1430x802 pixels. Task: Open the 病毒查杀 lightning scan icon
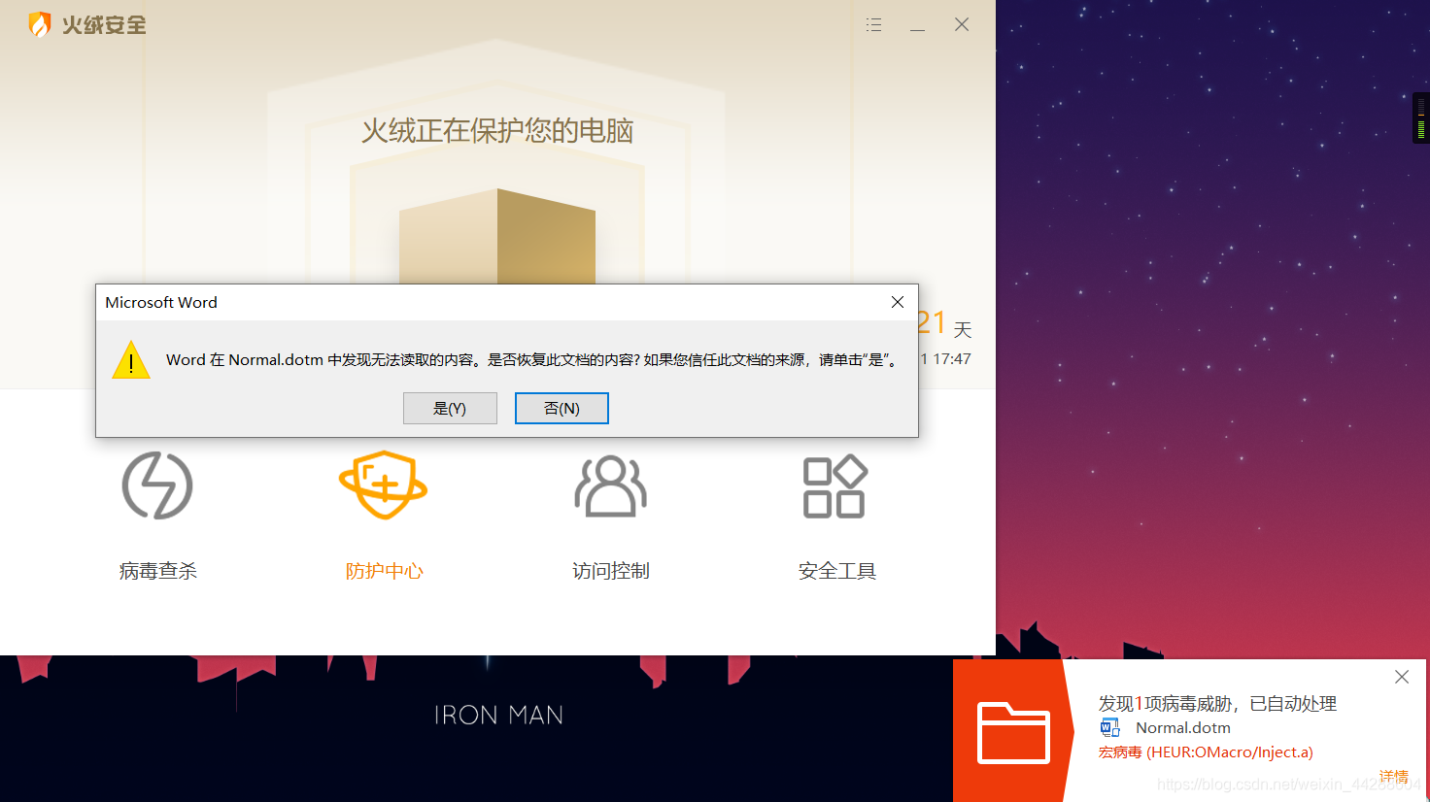(157, 485)
